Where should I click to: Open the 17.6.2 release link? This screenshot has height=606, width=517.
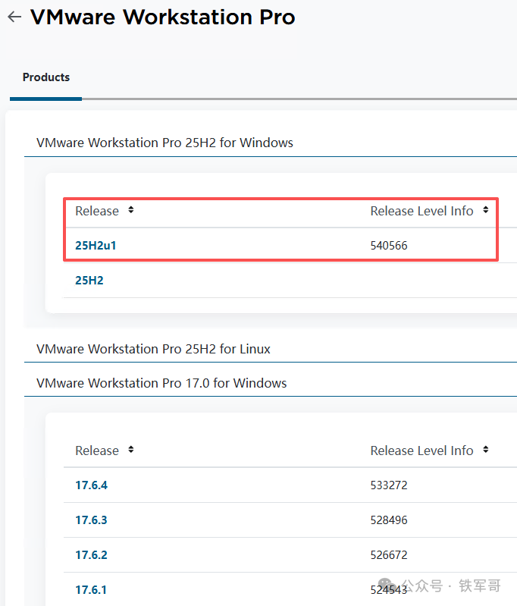(91, 554)
